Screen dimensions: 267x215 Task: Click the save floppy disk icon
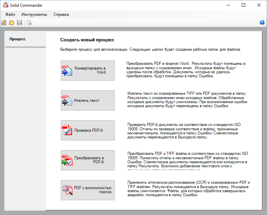click(20, 23)
